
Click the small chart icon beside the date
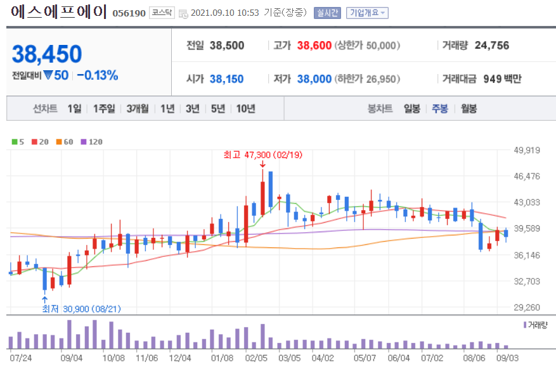pos(183,12)
